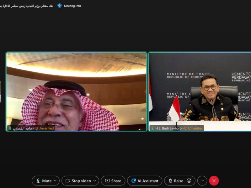Click Unverified badge on left participant tile
The width and height of the screenshot is (251, 188).
point(44,128)
